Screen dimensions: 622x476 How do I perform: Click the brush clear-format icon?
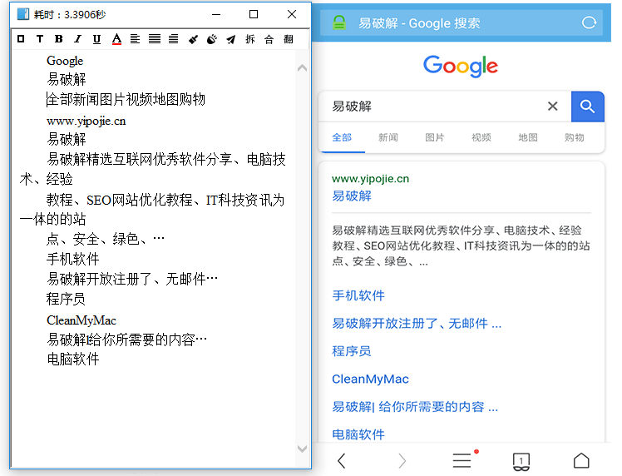[193, 39]
